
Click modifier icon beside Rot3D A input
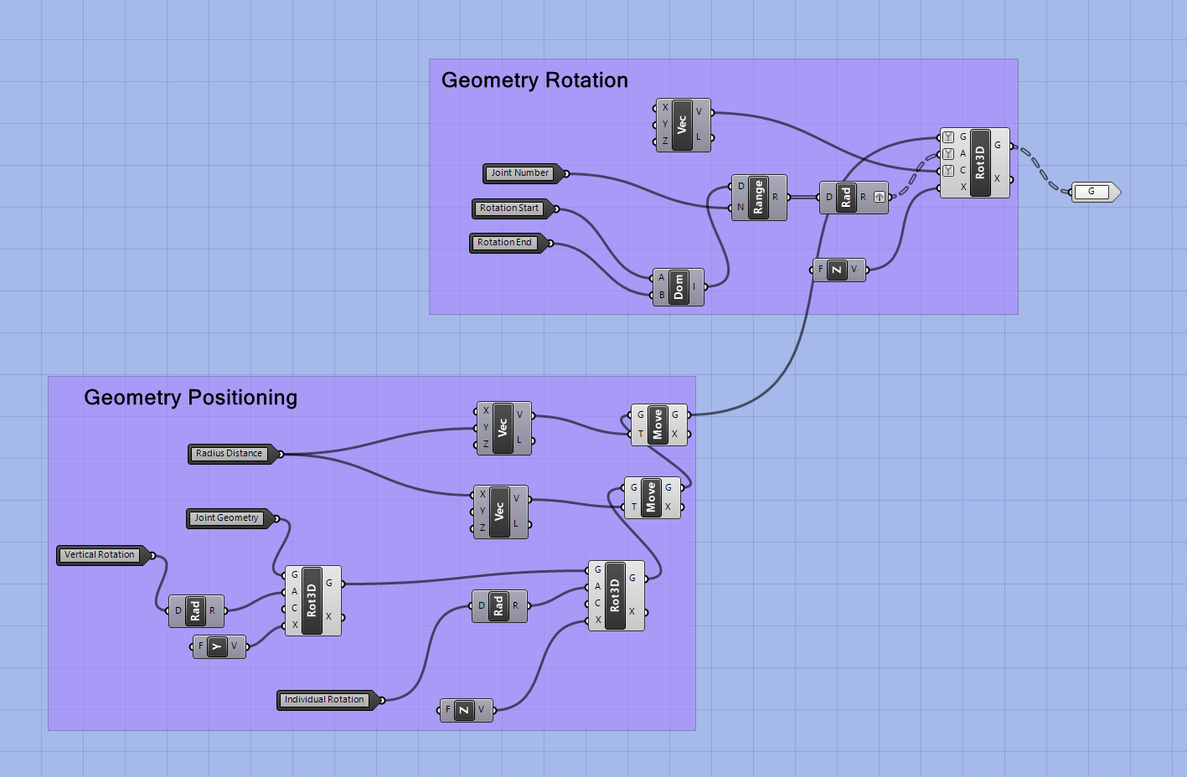tap(948, 154)
